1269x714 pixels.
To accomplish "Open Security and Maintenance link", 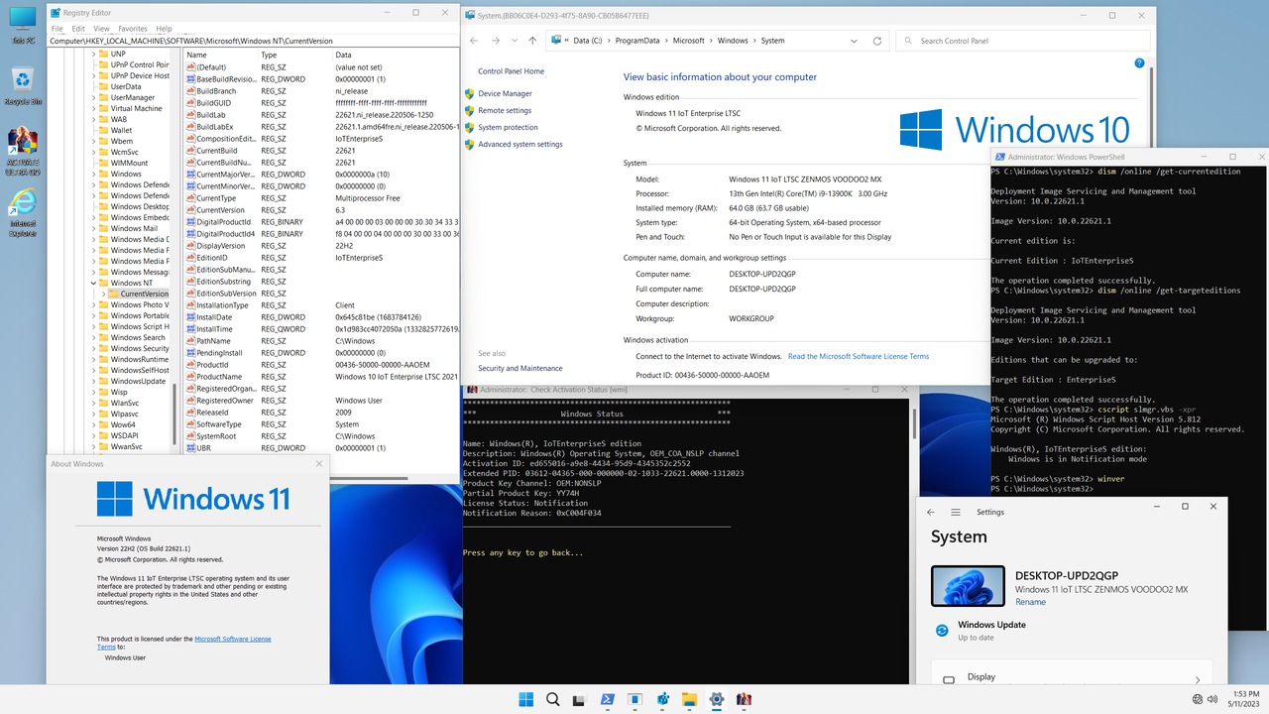I will (519, 368).
